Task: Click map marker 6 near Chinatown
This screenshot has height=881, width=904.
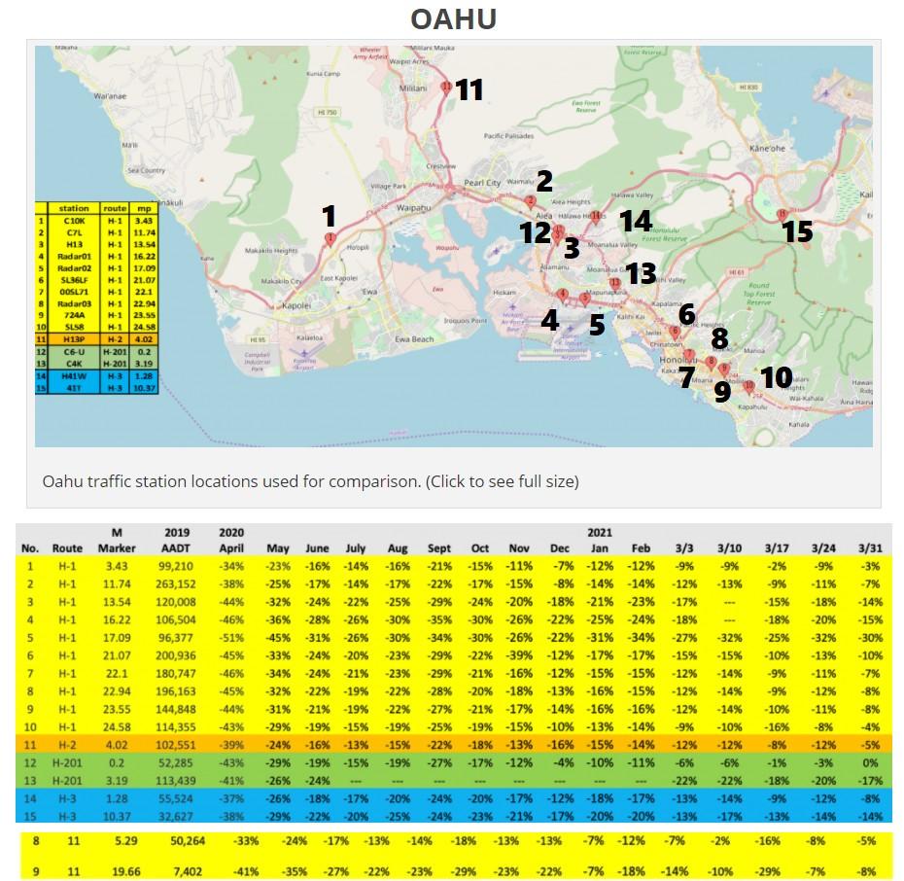Action: 675,333
